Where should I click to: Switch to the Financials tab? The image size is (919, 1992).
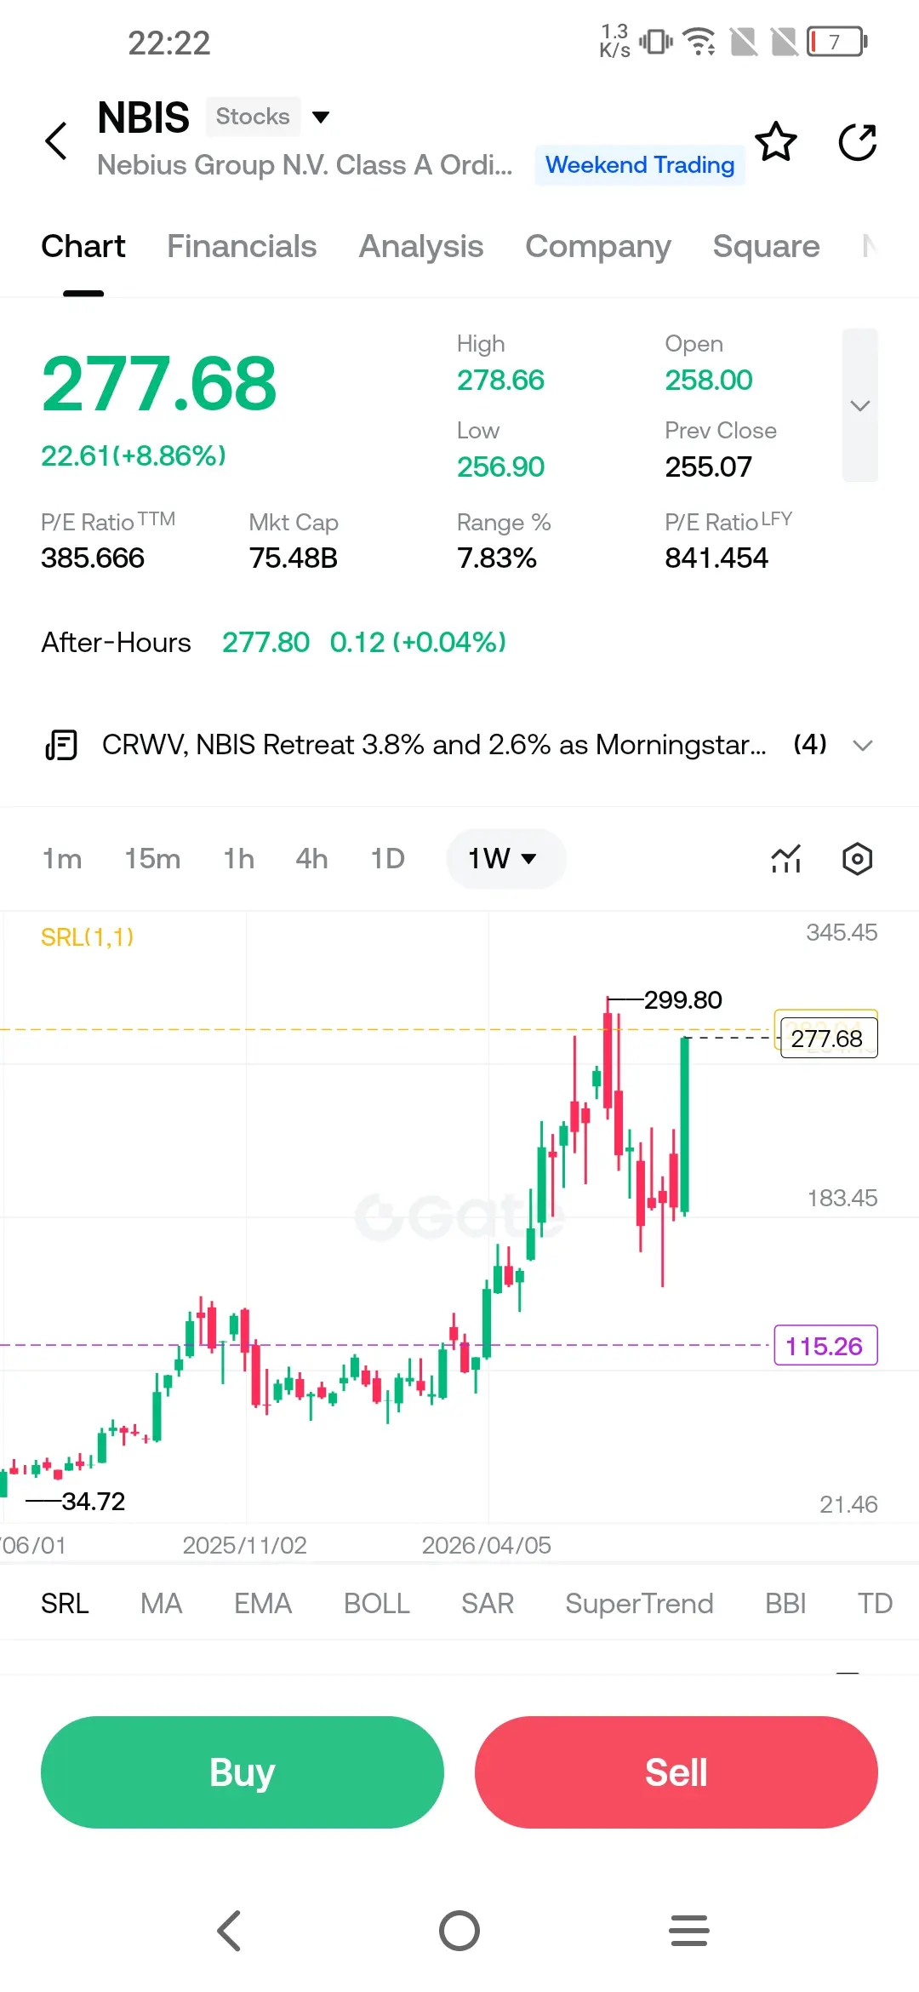[242, 246]
